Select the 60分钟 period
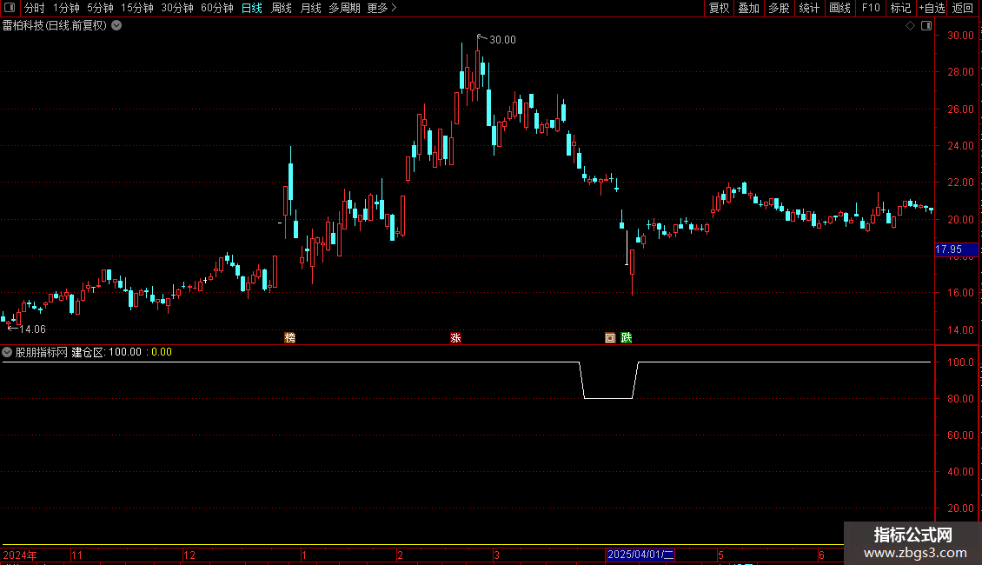The width and height of the screenshot is (982, 565). (x=216, y=8)
